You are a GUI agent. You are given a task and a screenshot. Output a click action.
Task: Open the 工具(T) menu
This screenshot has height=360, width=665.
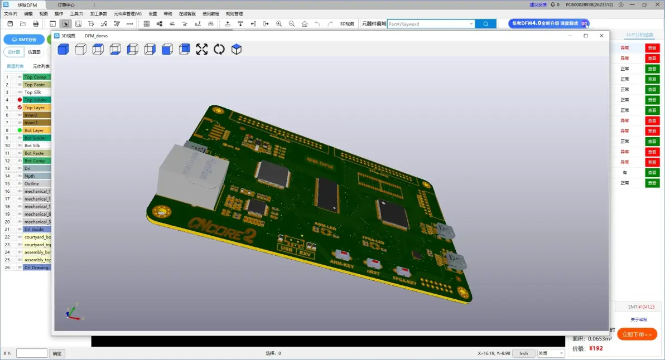click(x=76, y=13)
